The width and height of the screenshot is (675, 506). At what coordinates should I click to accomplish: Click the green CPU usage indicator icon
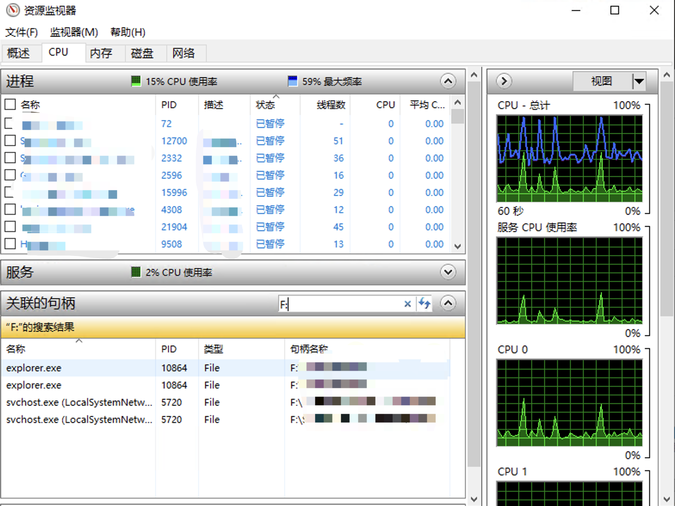[136, 81]
